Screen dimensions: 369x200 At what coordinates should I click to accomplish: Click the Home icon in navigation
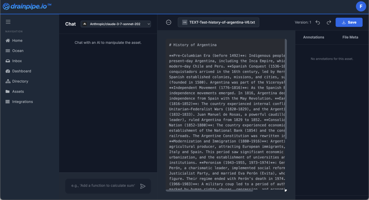click(x=8, y=41)
